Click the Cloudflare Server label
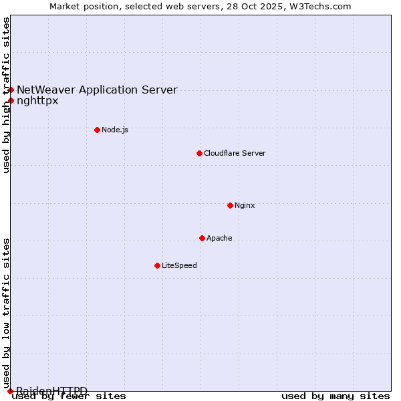The width and height of the screenshot is (401, 401). coord(235,153)
